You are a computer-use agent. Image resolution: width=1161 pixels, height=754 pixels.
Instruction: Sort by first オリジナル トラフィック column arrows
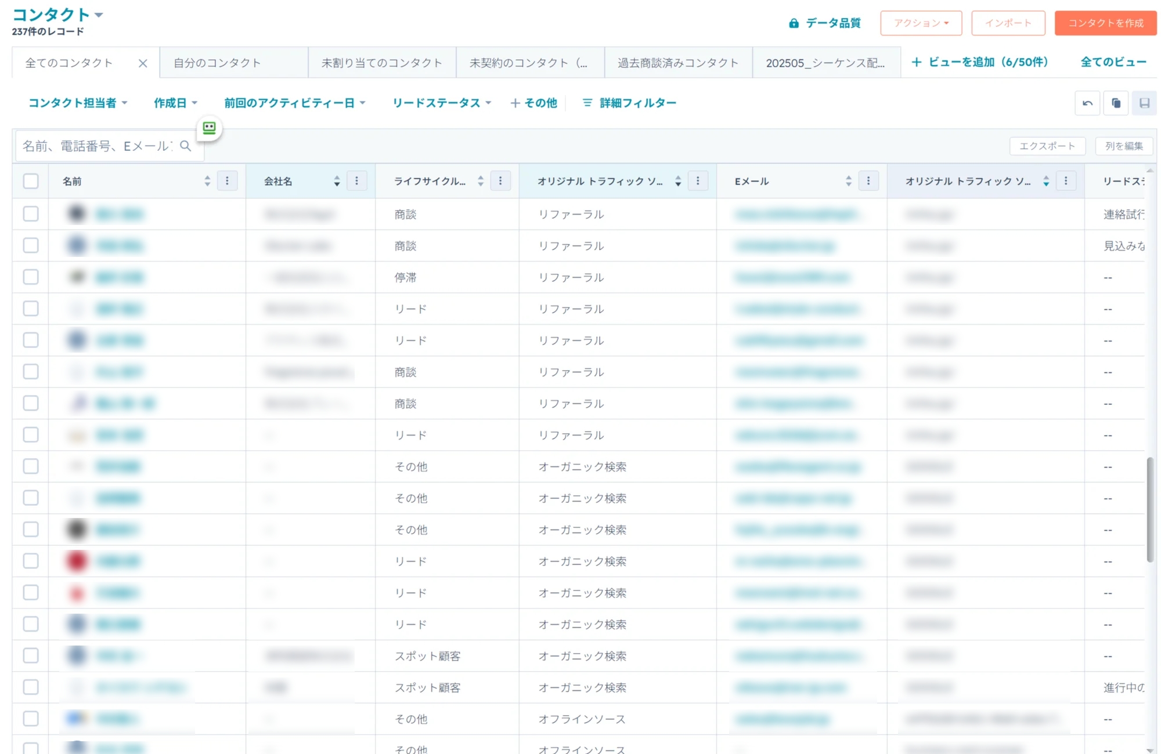click(x=678, y=181)
